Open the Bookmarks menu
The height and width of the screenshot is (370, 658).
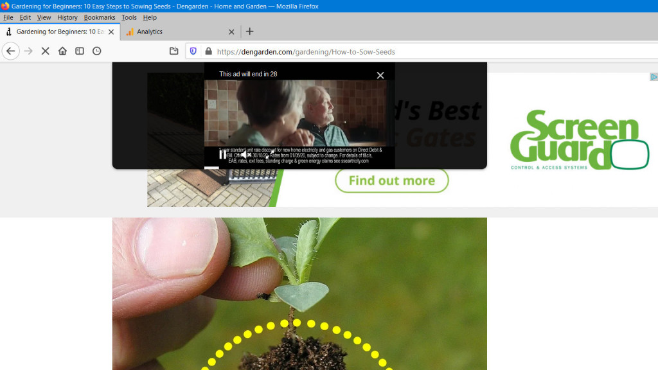(100, 17)
